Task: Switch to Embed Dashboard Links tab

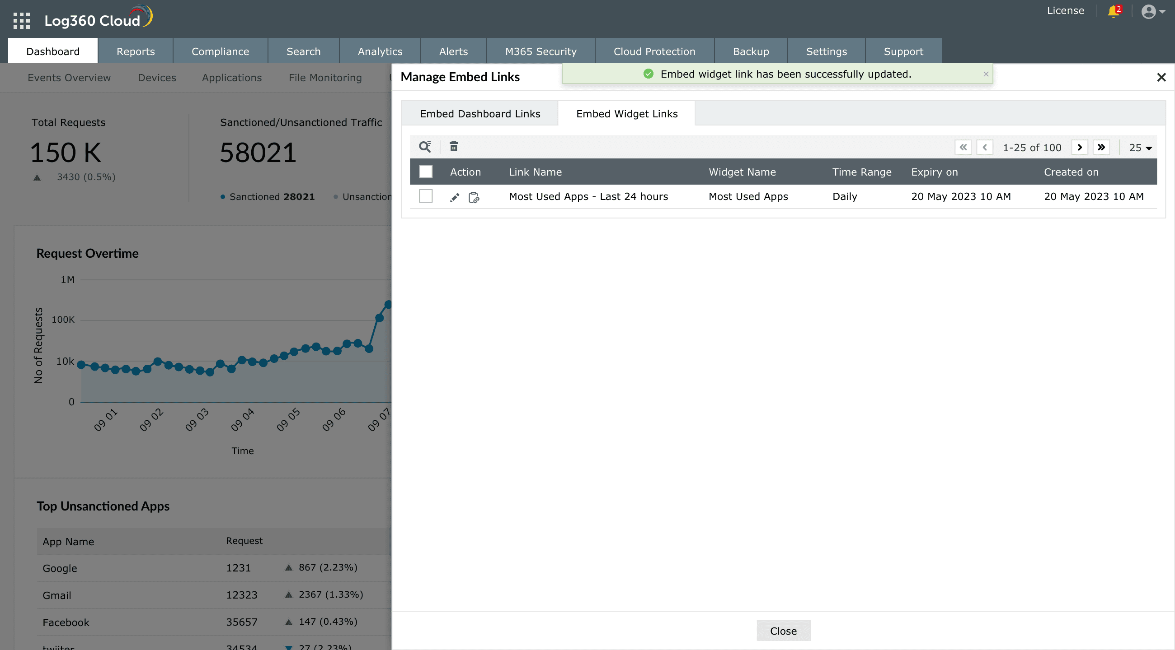Action: click(x=480, y=114)
